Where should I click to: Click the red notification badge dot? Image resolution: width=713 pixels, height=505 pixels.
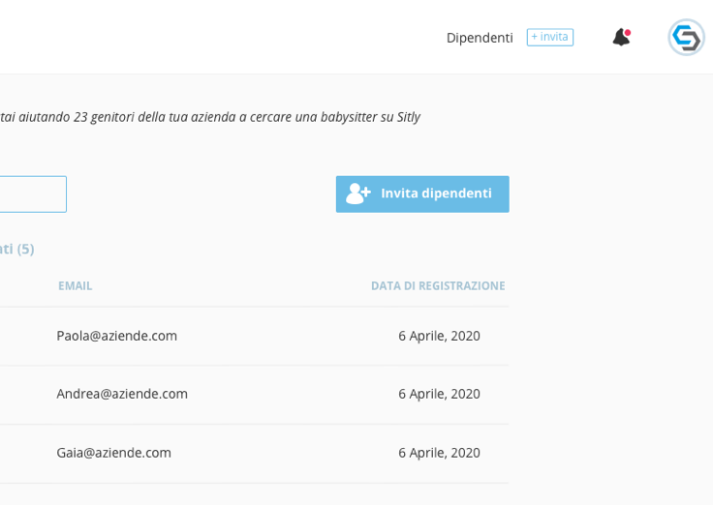click(628, 33)
